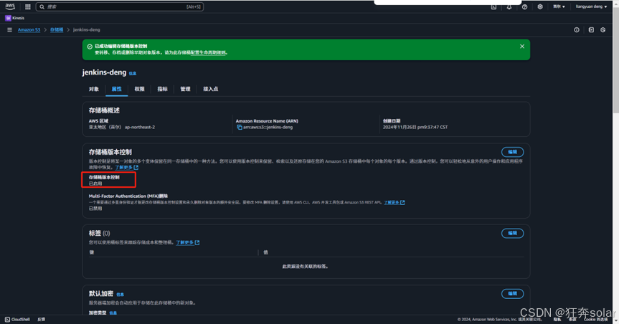Open the Kinesis service shortcut

point(14,18)
